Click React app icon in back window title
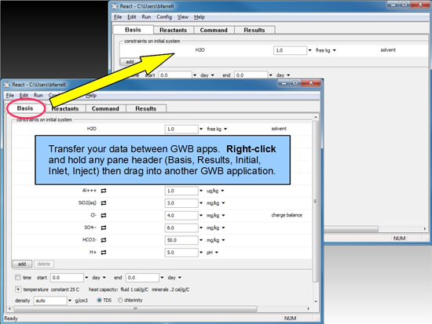The width and height of the screenshot is (432, 324). (115, 6)
